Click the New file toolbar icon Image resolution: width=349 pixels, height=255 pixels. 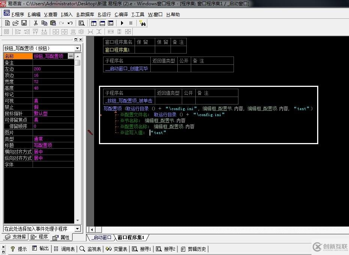point(7,23)
